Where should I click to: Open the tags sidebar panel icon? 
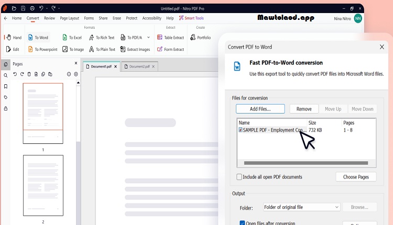click(x=6, y=97)
